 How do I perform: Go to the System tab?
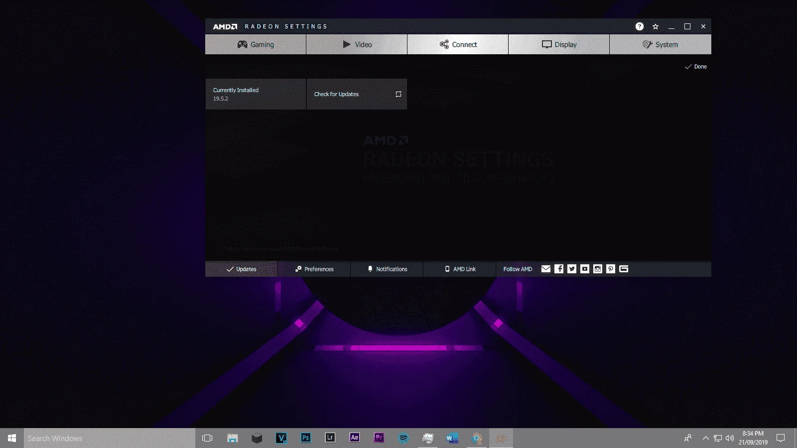(660, 44)
